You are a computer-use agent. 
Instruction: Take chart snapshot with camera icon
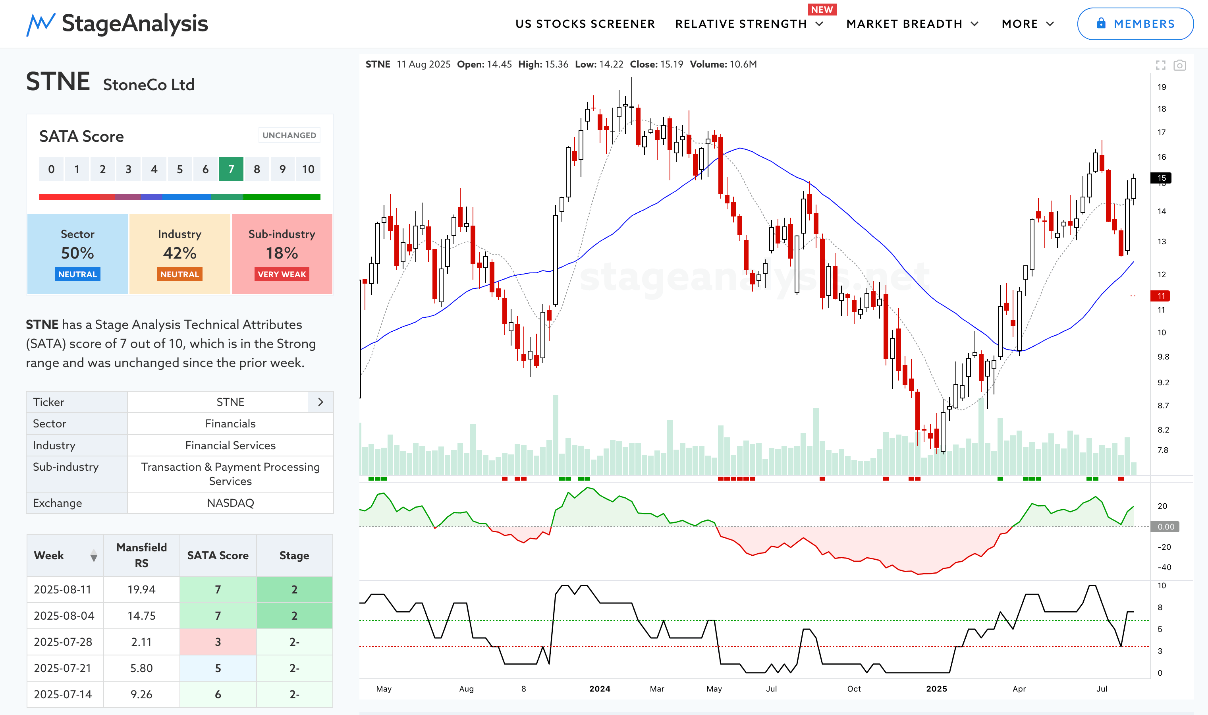coord(1179,65)
